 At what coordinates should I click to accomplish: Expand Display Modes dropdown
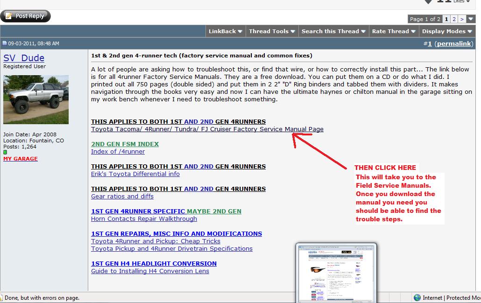click(x=447, y=31)
